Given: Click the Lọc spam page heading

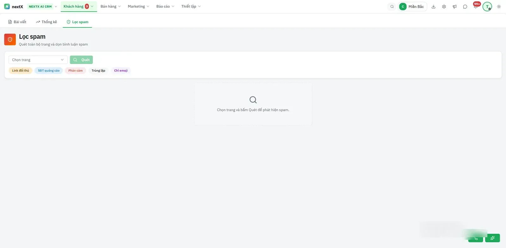Looking at the screenshot, I should (32, 37).
